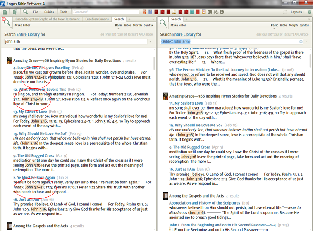Click left panel search icon with red target

[6, 21]
